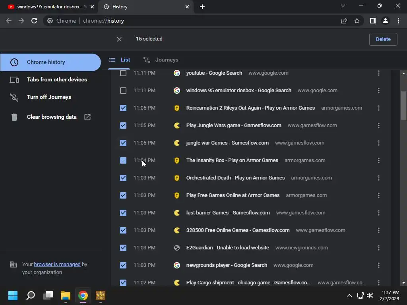This screenshot has height=305, width=407.
Task: Share this page icon in address bar
Action: (344, 21)
